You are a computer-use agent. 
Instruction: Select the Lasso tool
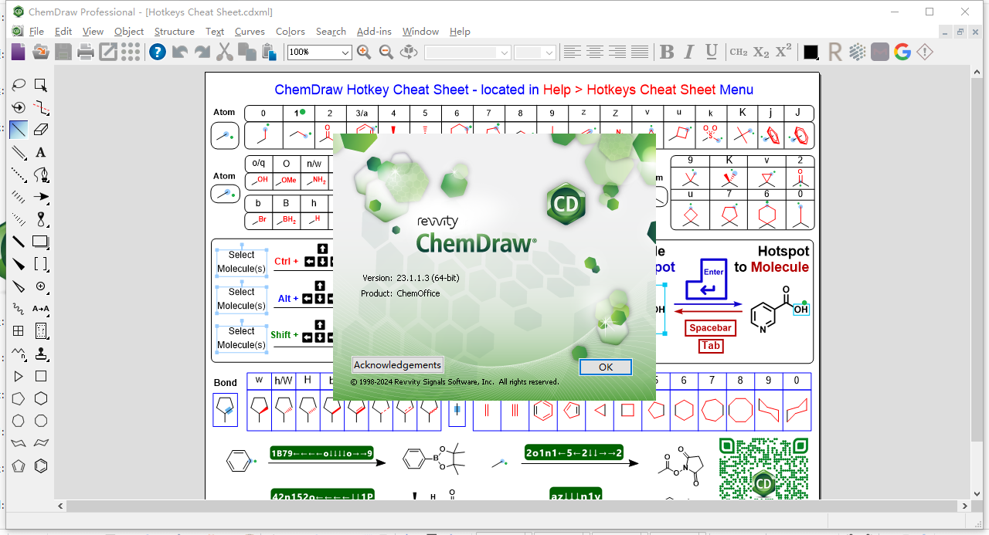[18, 85]
